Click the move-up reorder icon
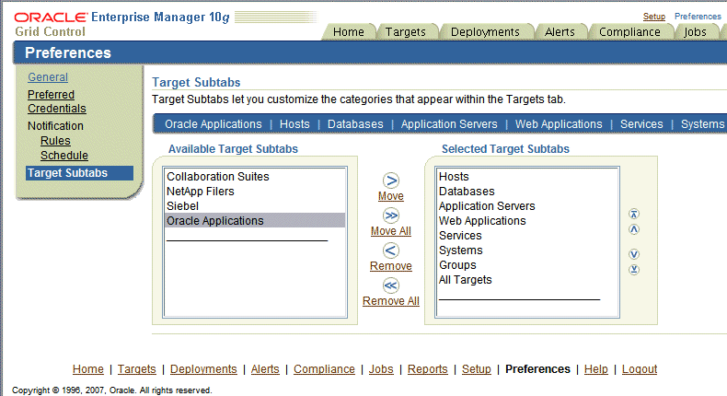 click(634, 229)
